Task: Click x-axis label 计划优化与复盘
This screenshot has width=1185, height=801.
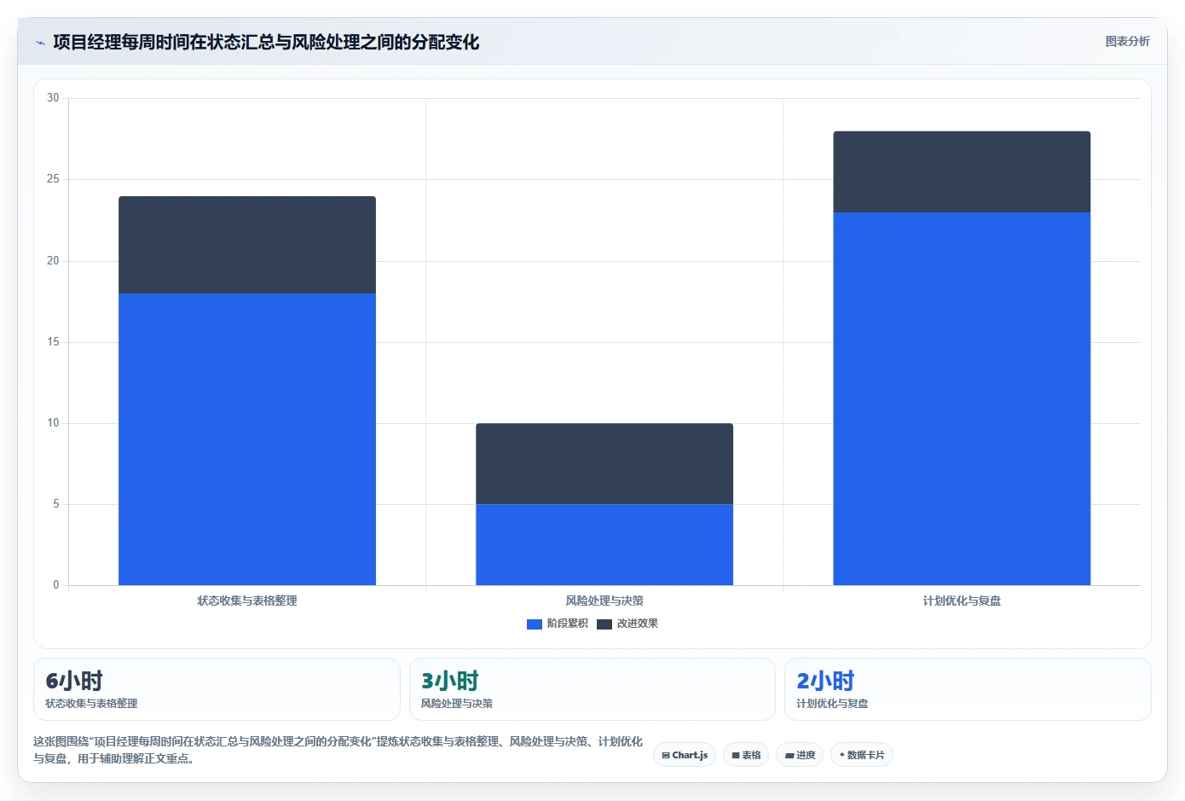Action: coord(962,601)
